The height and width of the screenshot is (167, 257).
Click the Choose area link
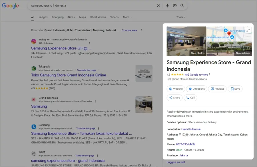pyautogui.click(x=129, y=30)
